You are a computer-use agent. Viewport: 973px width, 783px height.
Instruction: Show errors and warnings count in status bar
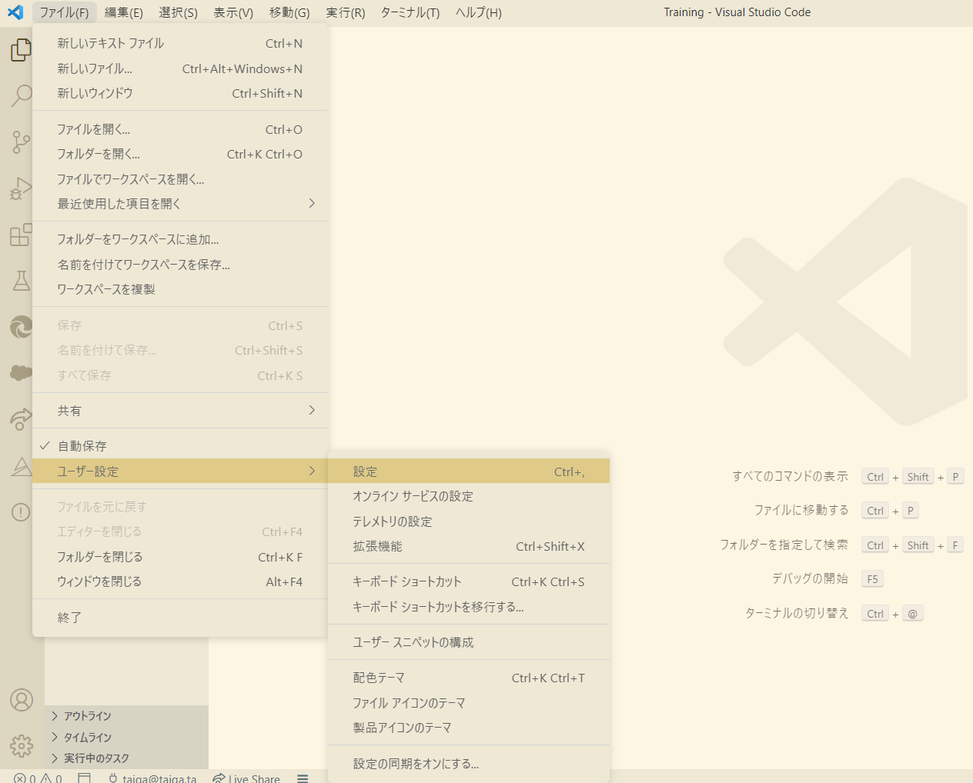[38, 778]
